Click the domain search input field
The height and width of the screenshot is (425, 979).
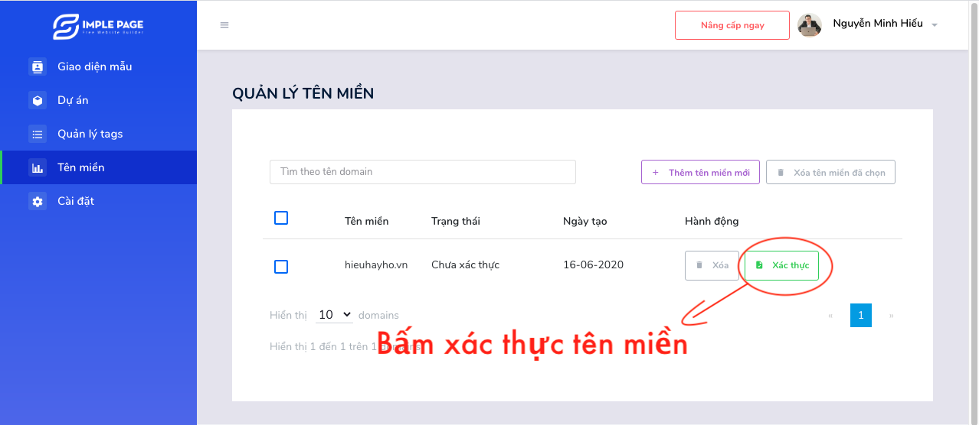tap(422, 172)
